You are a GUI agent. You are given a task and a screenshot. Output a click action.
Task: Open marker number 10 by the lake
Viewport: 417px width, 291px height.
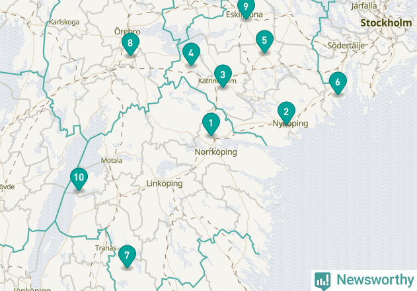tap(79, 179)
